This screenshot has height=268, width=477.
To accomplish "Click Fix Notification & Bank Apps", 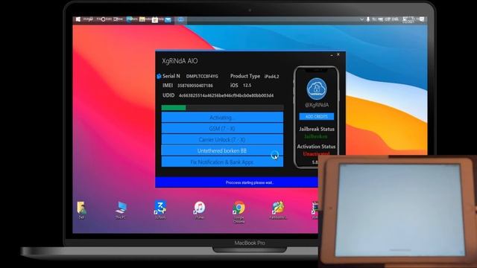I will pos(222,162).
